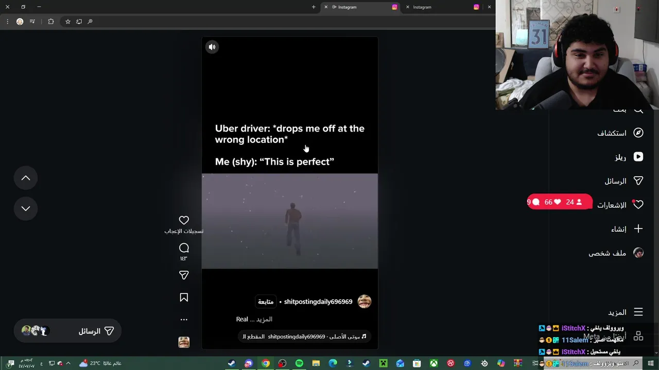Share the reel with the paper-plane icon
The image size is (659, 370).
click(x=184, y=275)
